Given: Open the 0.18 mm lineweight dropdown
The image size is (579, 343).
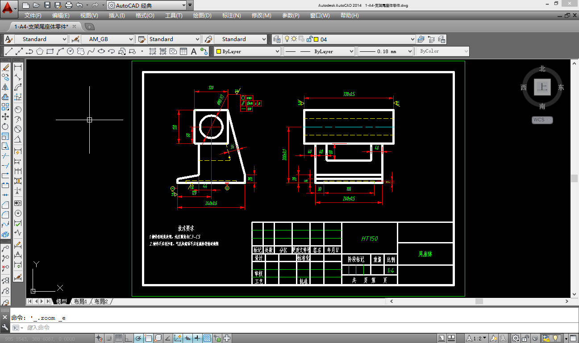Looking at the screenshot, I should [386, 51].
